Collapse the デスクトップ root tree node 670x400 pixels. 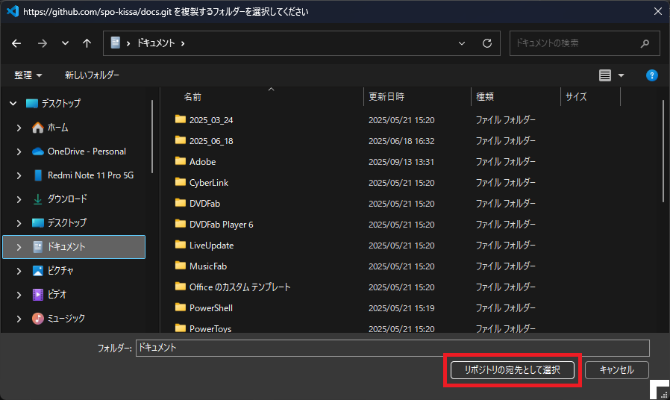[x=13, y=103]
